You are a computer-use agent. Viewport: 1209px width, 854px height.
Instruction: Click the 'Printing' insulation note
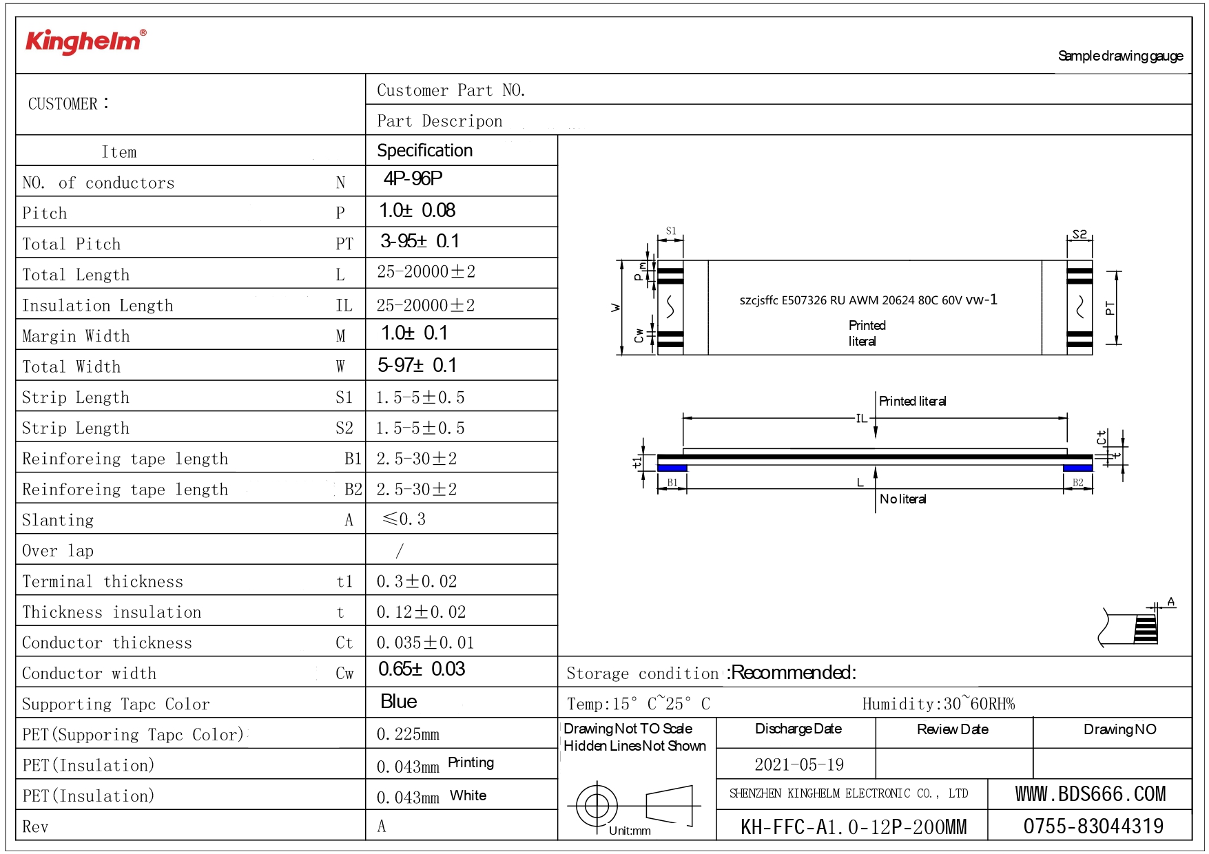click(471, 762)
